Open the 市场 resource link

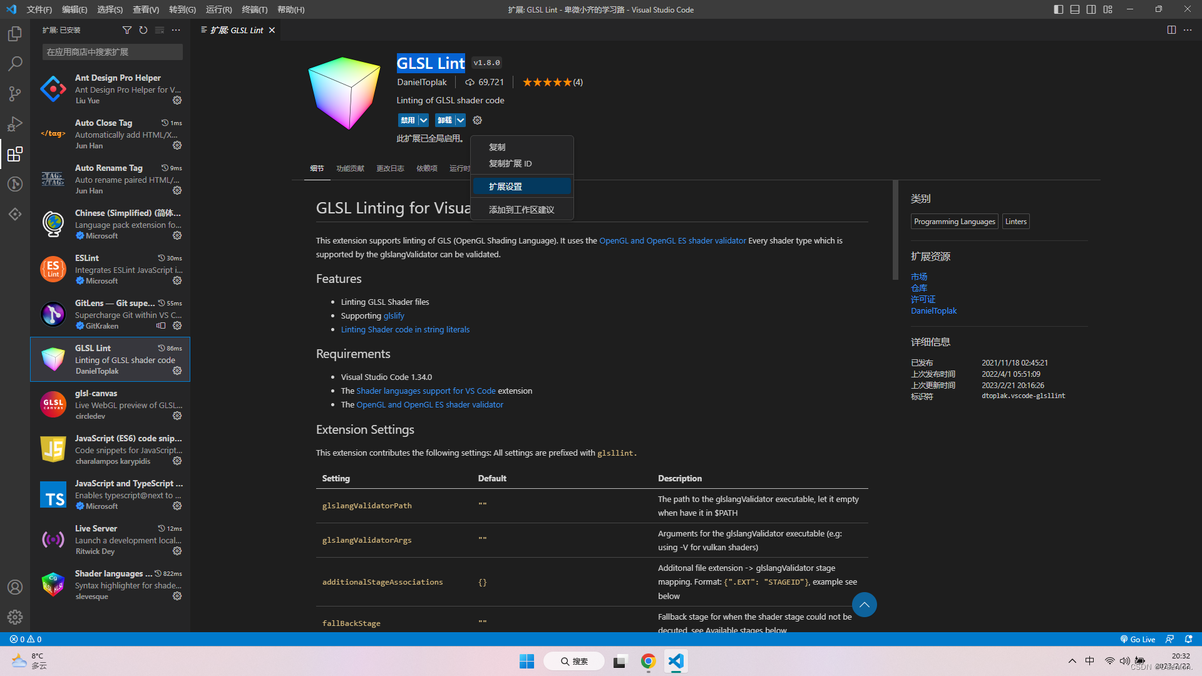[x=919, y=277]
